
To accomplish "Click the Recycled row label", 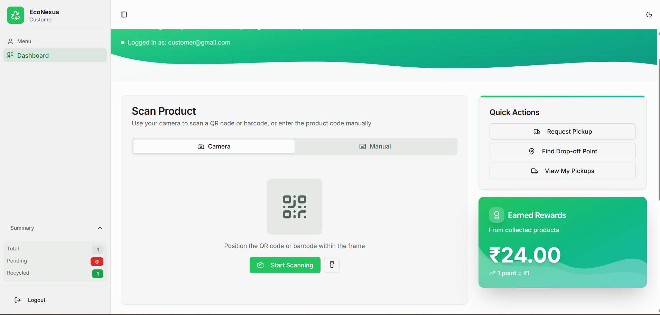I will [x=18, y=273].
